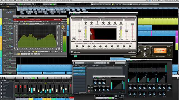Screen dimensions: 179x100
Task: Click the CurveEQ output gain knob
Action: pos(63,27)
